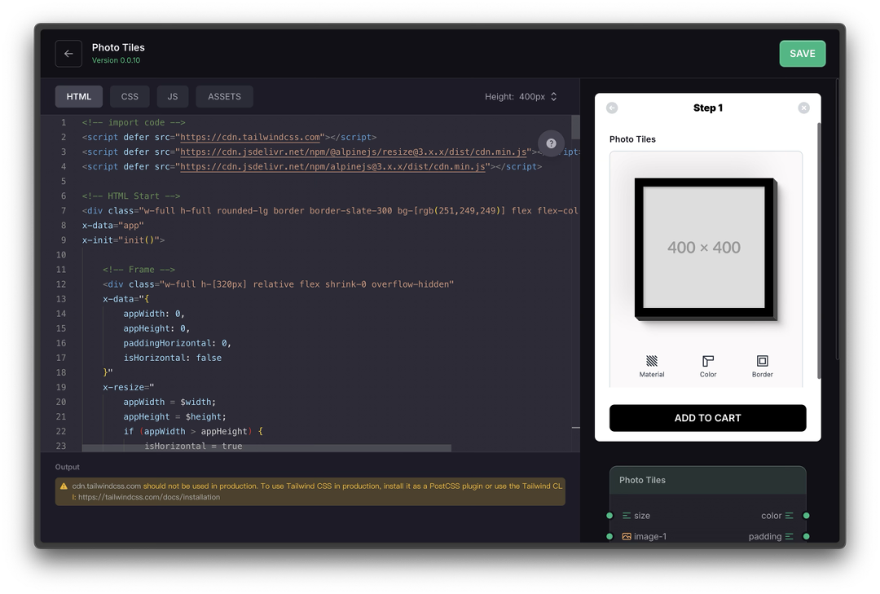The width and height of the screenshot is (880, 594).
Task: Click the "<!-- import code -->" comment
Action: tap(134, 122)
